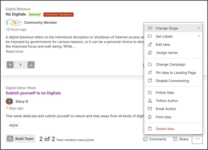Screen dimensions: 208x150
Task: Click the digital tag chip
Action: click(14, 125)
